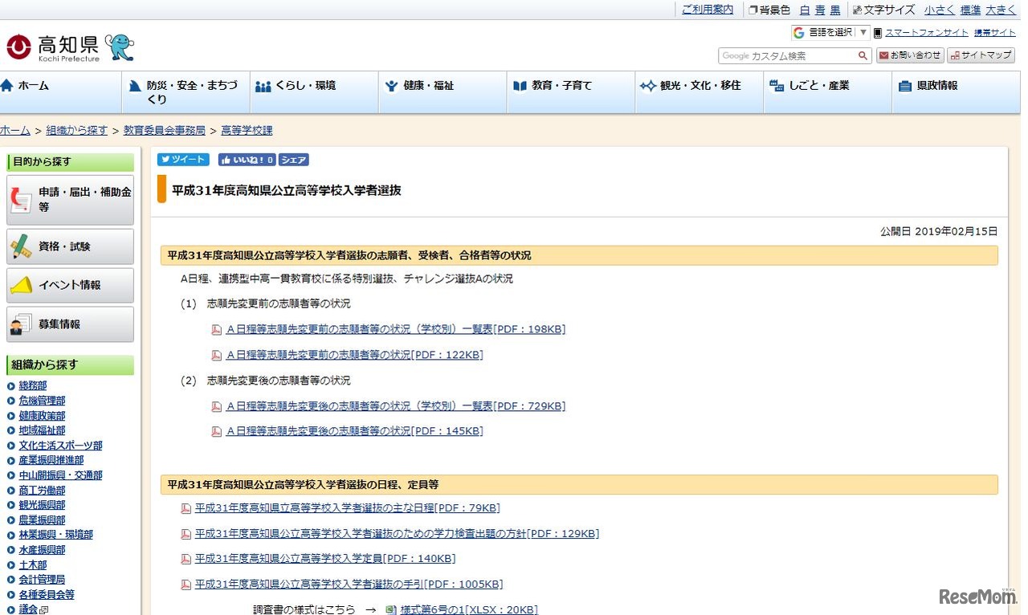The image size is (1028, 615).
Task: Click the Google カスタム検索 input field
Action: 787,56
